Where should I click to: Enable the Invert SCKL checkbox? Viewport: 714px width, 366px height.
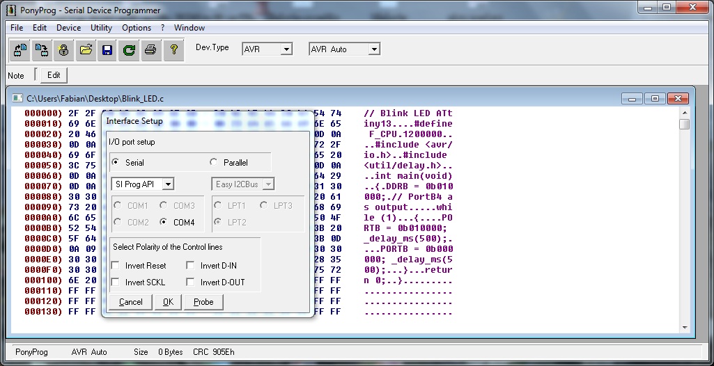pyautogui.click(x=116, y=283)
